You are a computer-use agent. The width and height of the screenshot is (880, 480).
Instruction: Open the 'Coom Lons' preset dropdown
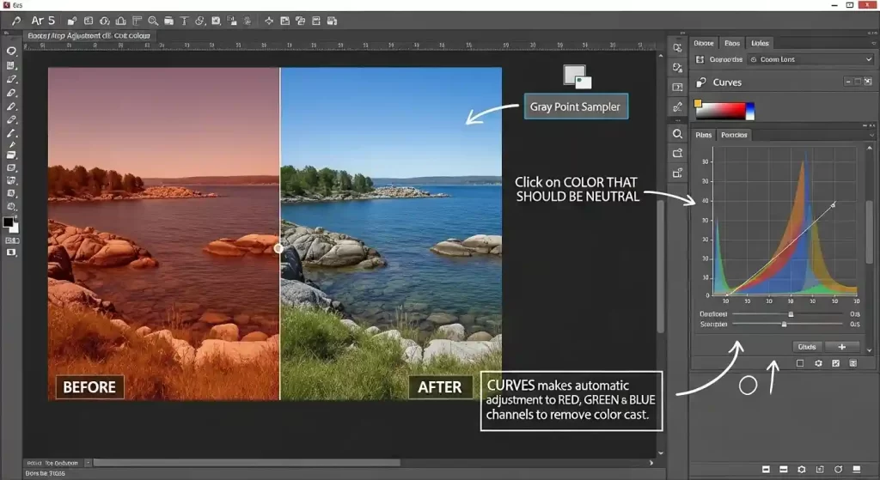click(x=811, y=59)
